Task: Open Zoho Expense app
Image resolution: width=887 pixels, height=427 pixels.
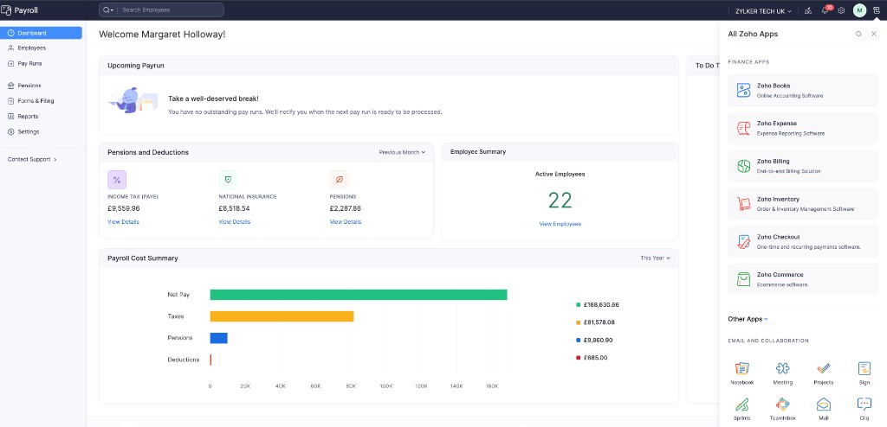Action: (x=803, y=128)
